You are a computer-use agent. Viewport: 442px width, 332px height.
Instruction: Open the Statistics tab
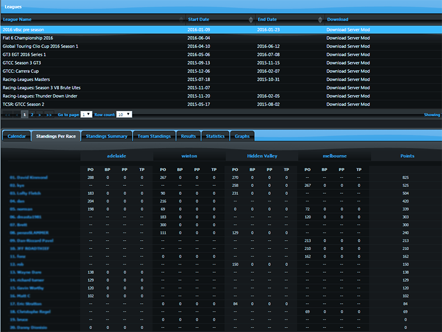(215, 136)
